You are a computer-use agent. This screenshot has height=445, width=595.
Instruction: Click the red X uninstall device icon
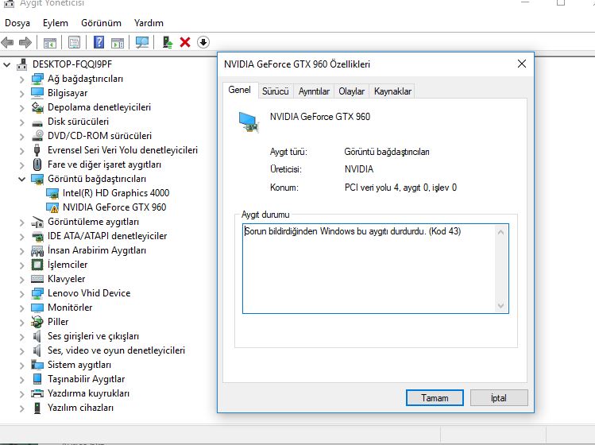[x=185, y=42]
